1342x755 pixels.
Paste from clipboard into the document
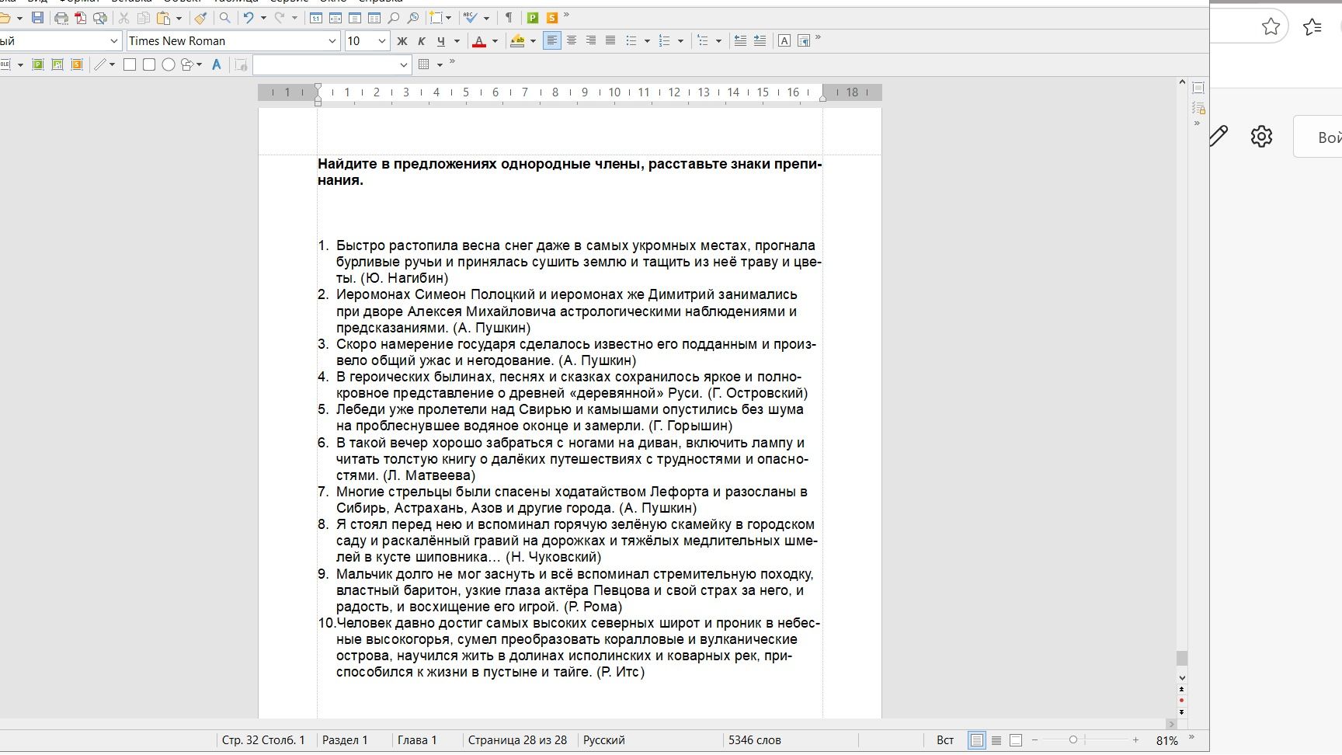pos(163,18)
